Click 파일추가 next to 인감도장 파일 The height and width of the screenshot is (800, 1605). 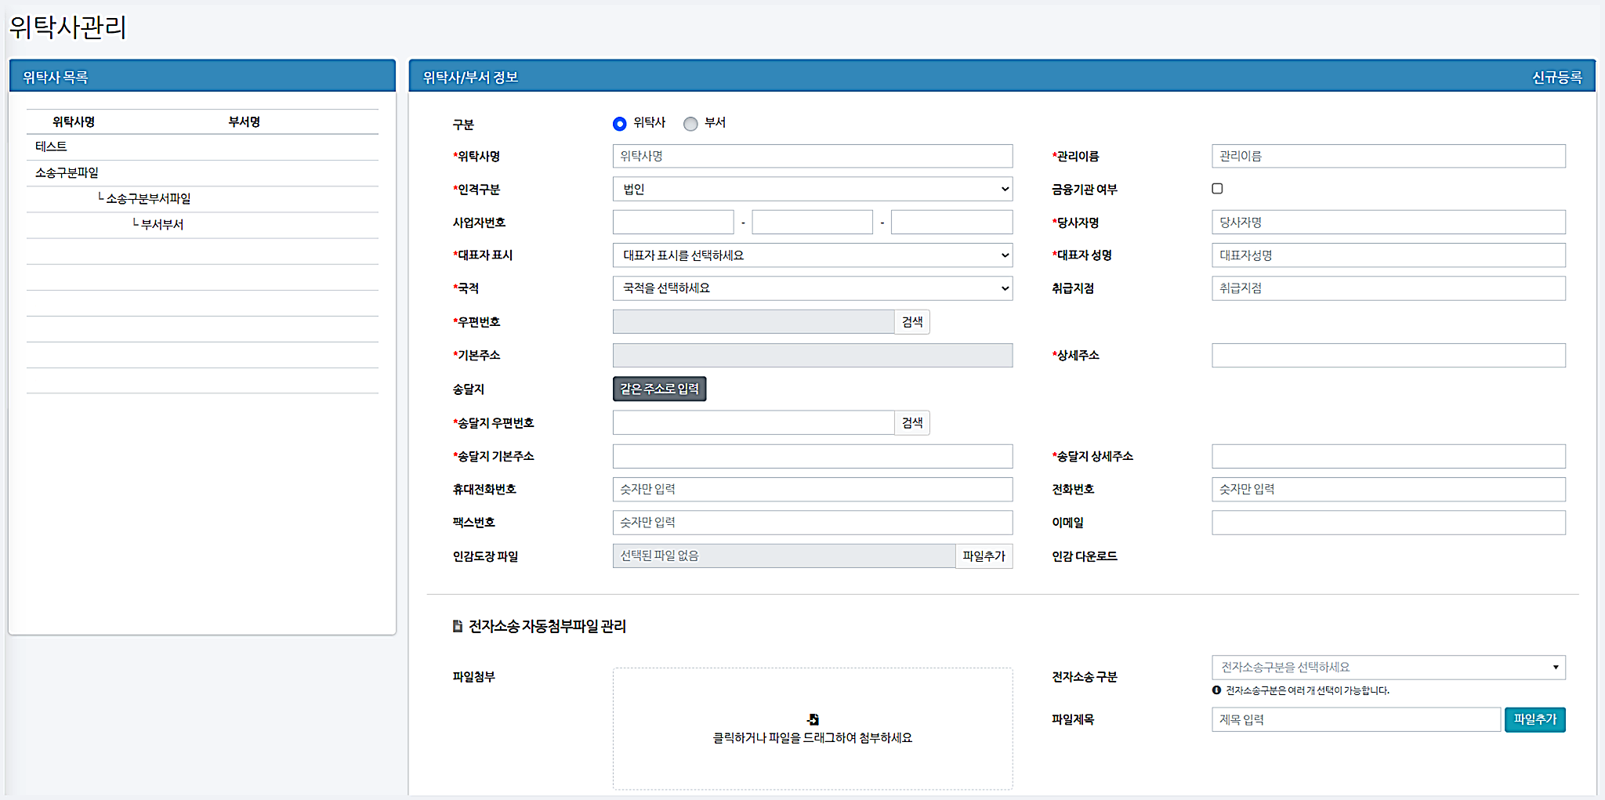984,556
